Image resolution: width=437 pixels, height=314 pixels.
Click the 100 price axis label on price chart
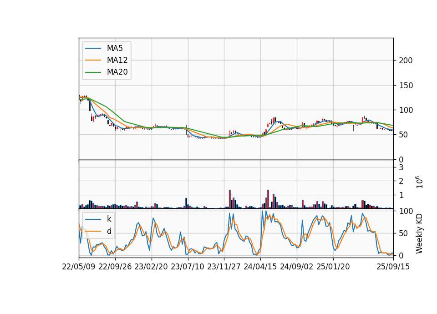406,110
